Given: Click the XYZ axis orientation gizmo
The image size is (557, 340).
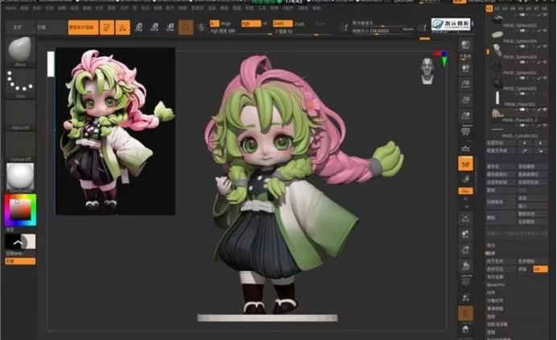Looking at the screenshot, I should (441, 59).
